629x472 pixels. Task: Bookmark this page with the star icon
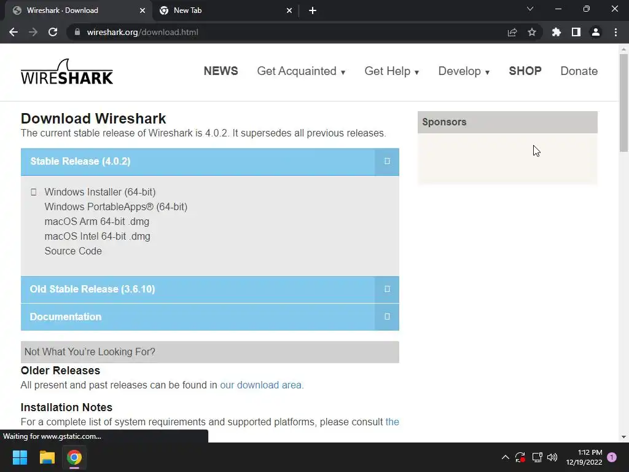click(x=532, y=32)
